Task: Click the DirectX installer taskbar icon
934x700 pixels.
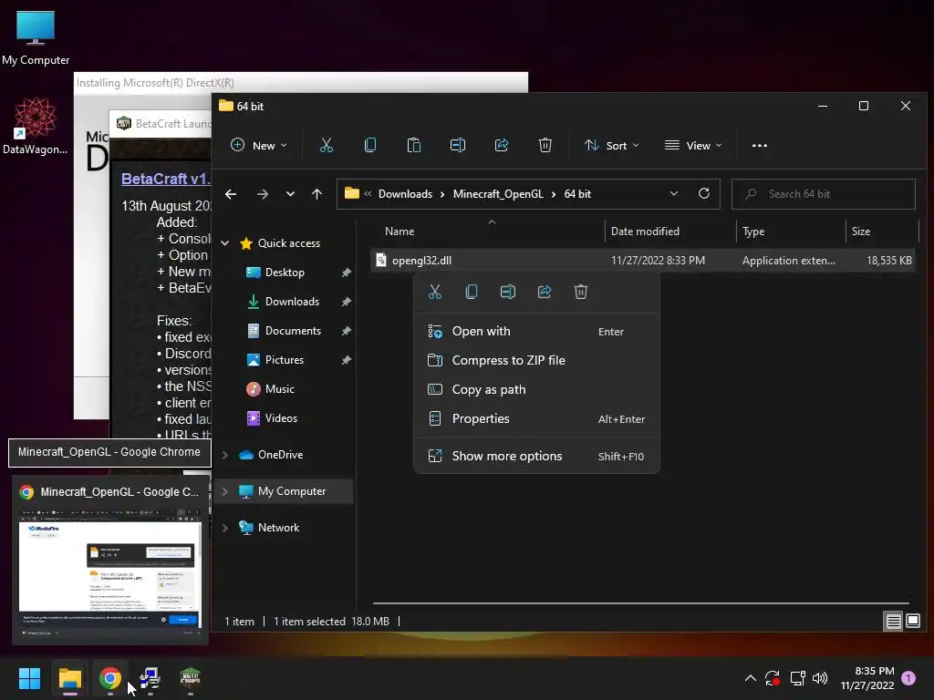Action: pos(150,678)
